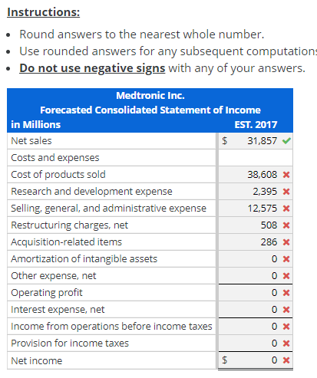The height and width of the screenshot is (378, 317).
Task: Click the 'Cost of products sold' label
Action: [58, 175]
